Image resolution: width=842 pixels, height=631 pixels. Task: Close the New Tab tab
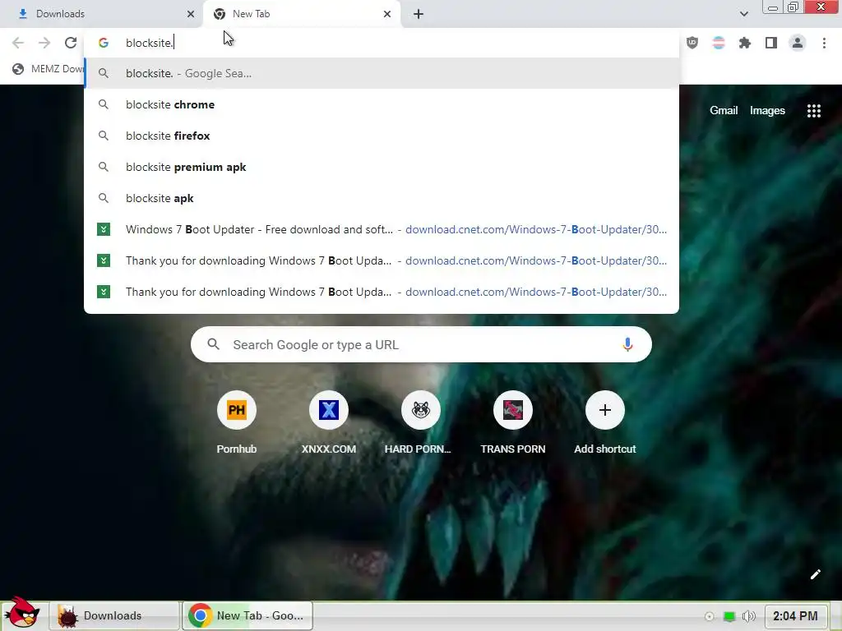click(386, 14)
